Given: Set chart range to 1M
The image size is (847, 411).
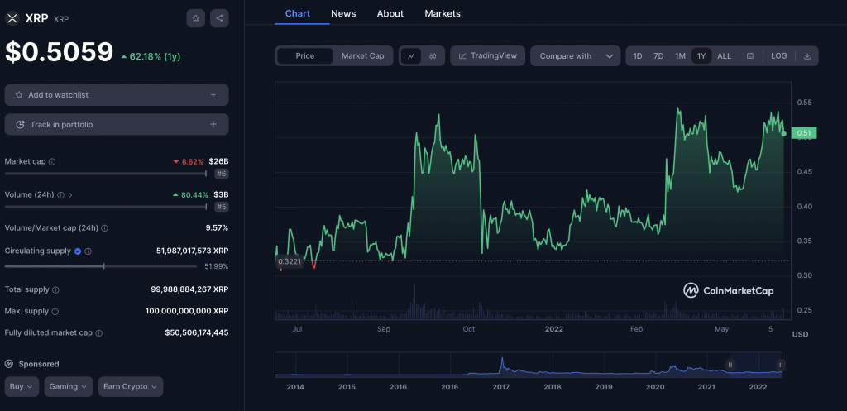Looking at the screenshot, I should (680, 55).
